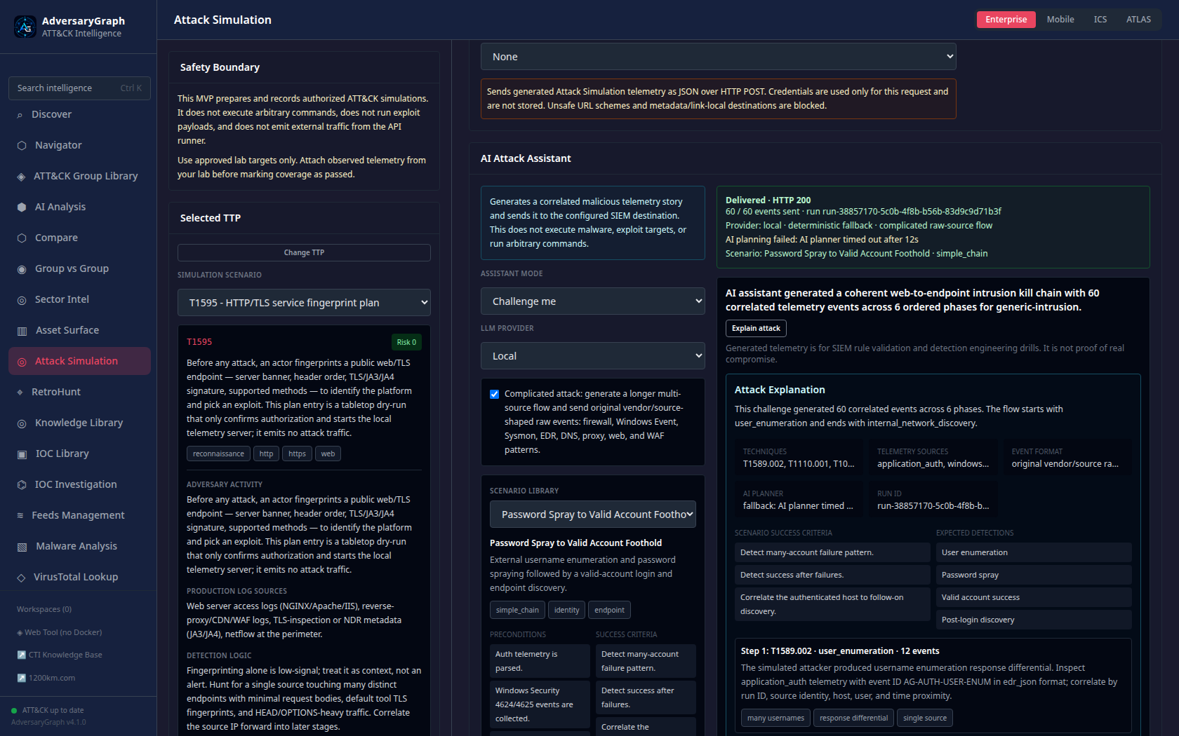Click the Malware Analysis icon
The height and width of the screenshot is (736, 1179).
[22, 547]
